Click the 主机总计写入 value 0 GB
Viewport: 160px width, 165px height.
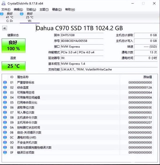tap(146, 41)
